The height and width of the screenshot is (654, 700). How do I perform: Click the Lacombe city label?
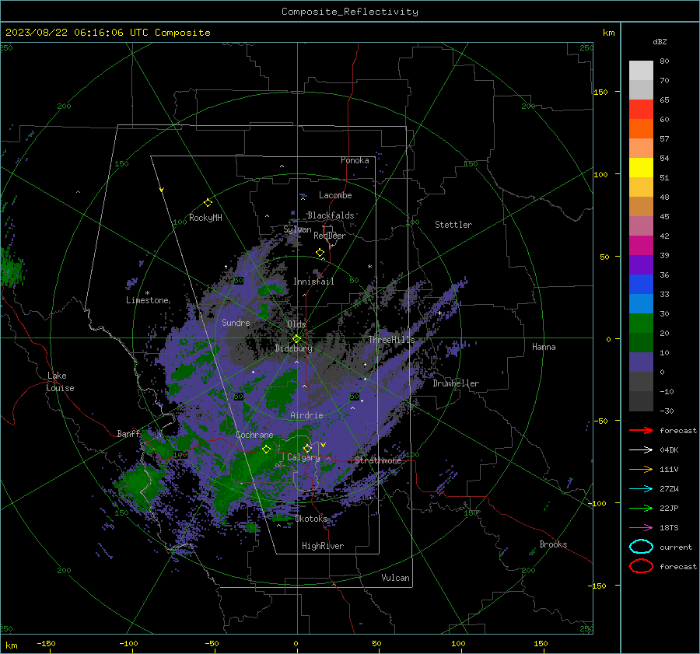pyautogui.click(x=335, y=195)
